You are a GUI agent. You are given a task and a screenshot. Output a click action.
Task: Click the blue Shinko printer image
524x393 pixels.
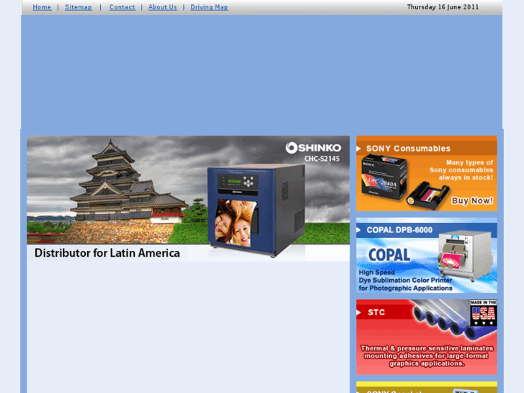click(257, 212)
